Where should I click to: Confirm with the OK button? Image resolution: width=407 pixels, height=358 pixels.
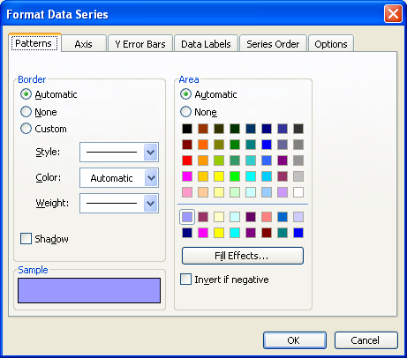click(295, 340)
